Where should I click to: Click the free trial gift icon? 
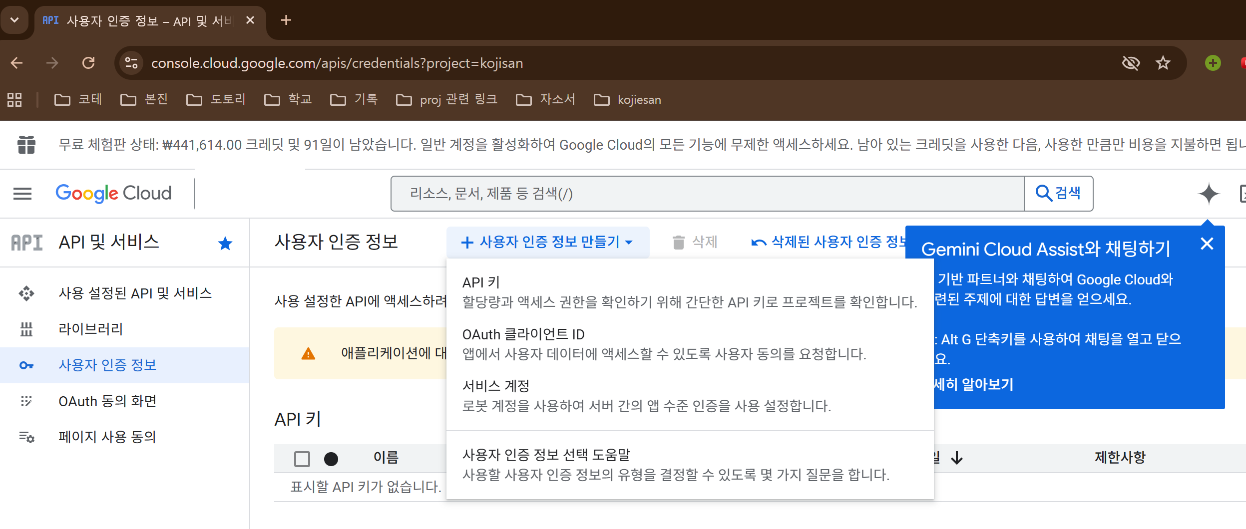[26, 145]
